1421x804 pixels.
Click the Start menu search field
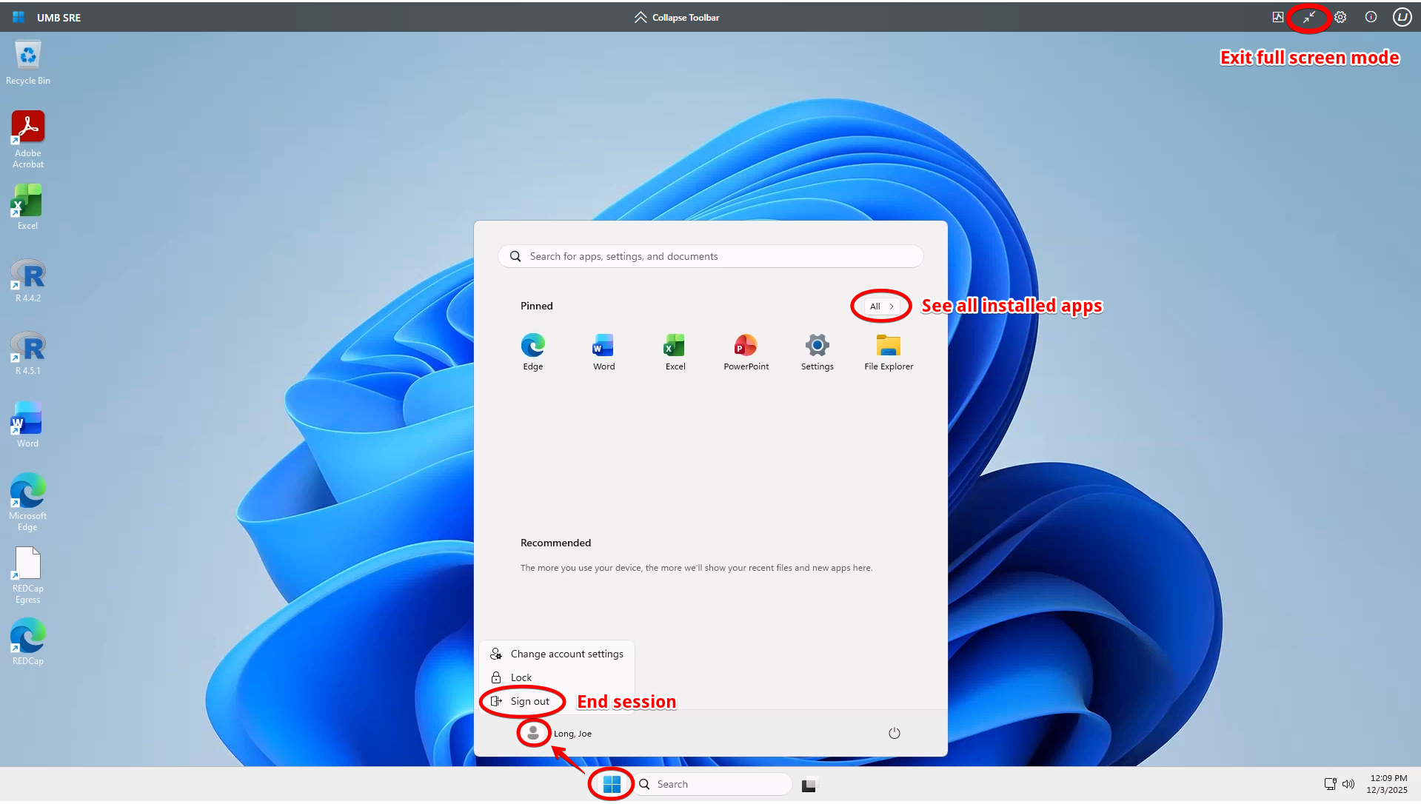(711, 256)
